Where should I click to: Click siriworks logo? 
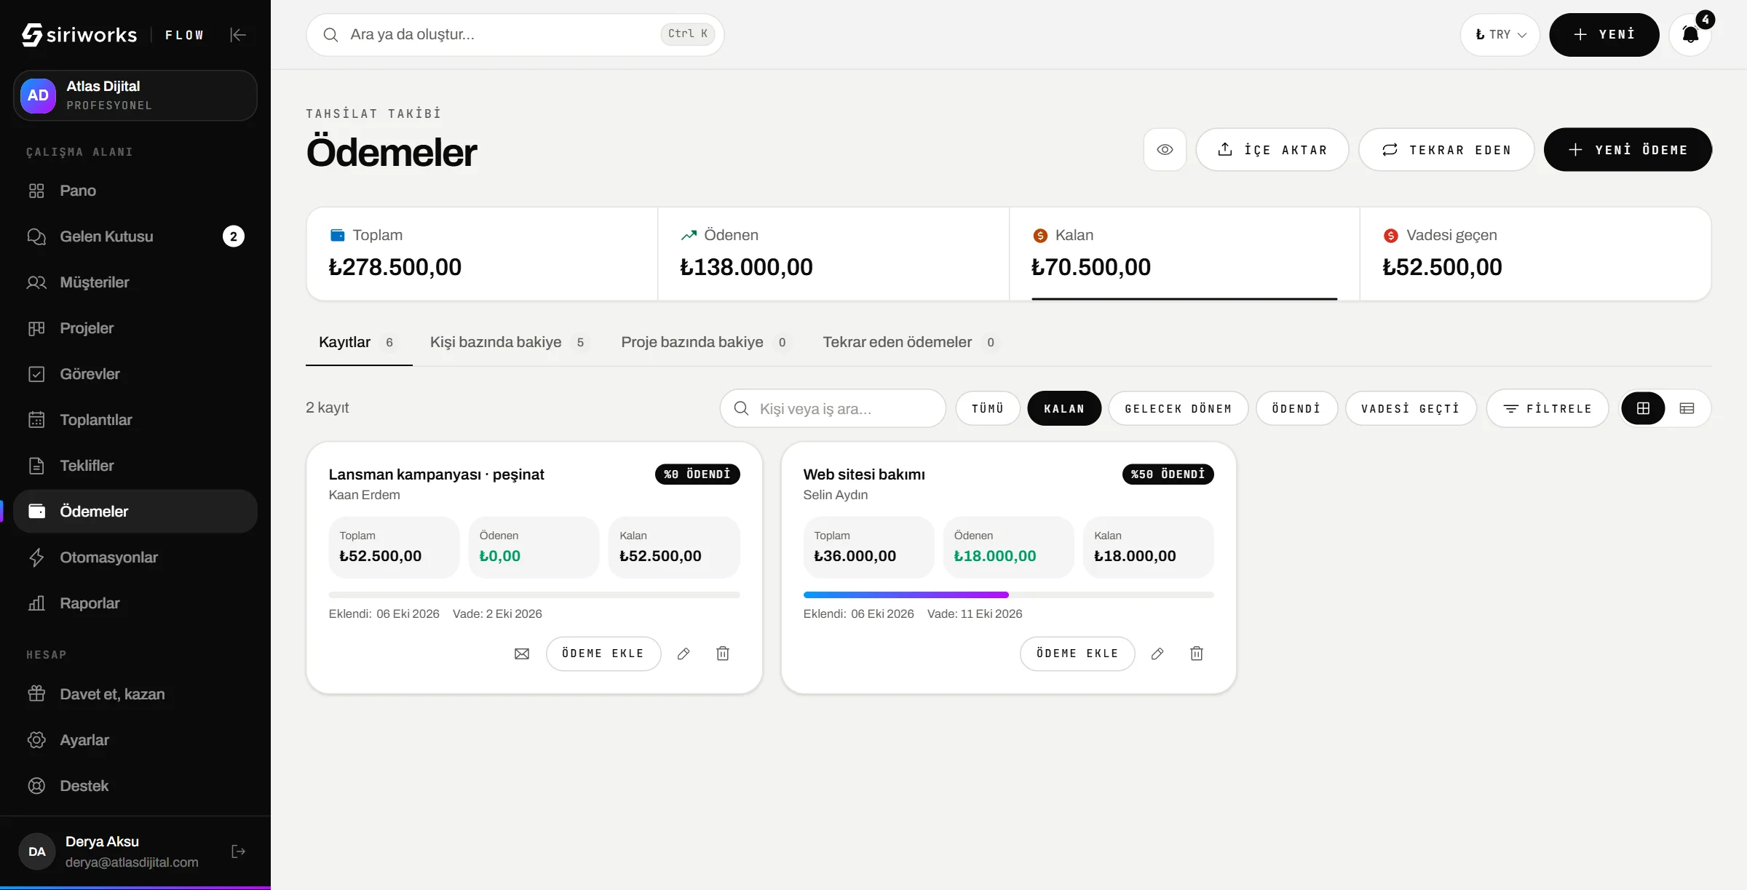tap(79, 34)
